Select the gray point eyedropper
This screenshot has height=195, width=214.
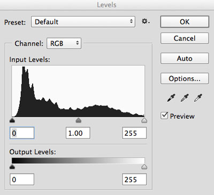point(185,98)
